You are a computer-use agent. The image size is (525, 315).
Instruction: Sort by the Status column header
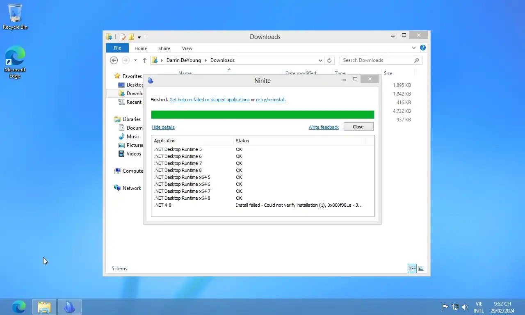[x=299, y=141]
